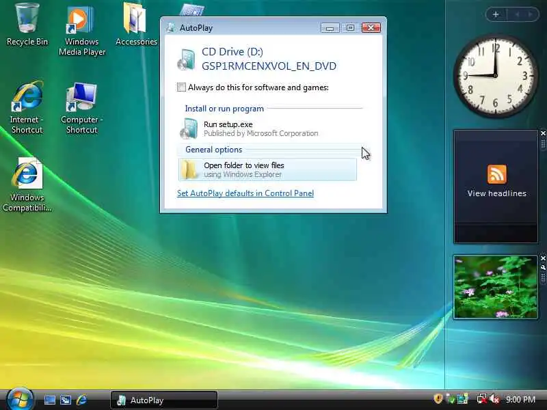Select the Accessories folder on desktop
Viewport: 547px width, 410px height.
click(x=136, y=25)
